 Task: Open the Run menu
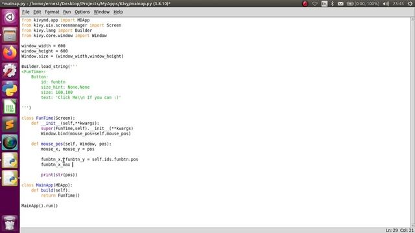(67, 12)
